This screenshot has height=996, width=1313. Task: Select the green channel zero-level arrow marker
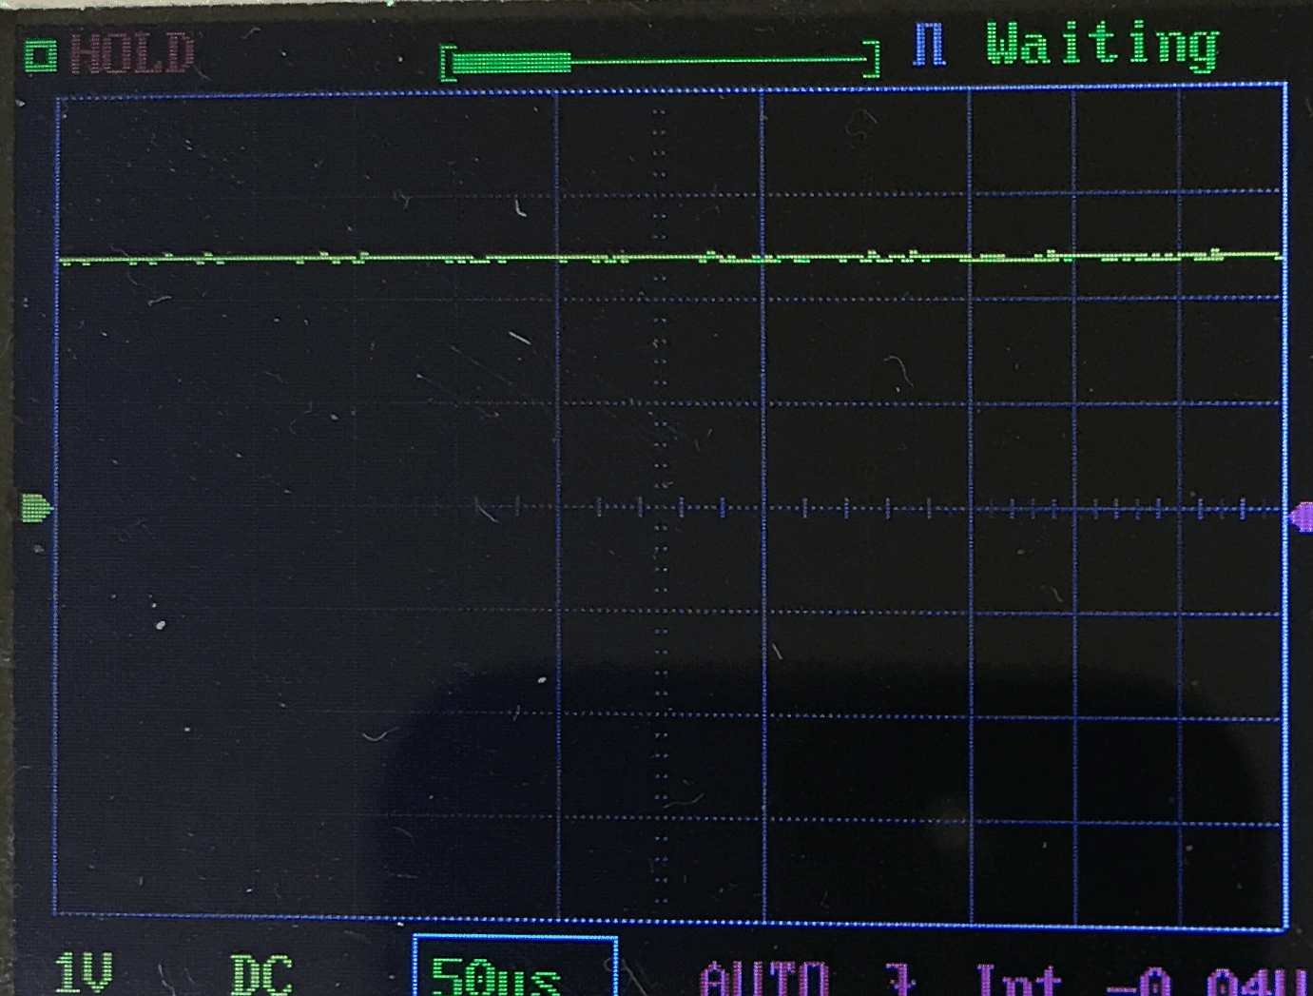(x=37, y=508)
